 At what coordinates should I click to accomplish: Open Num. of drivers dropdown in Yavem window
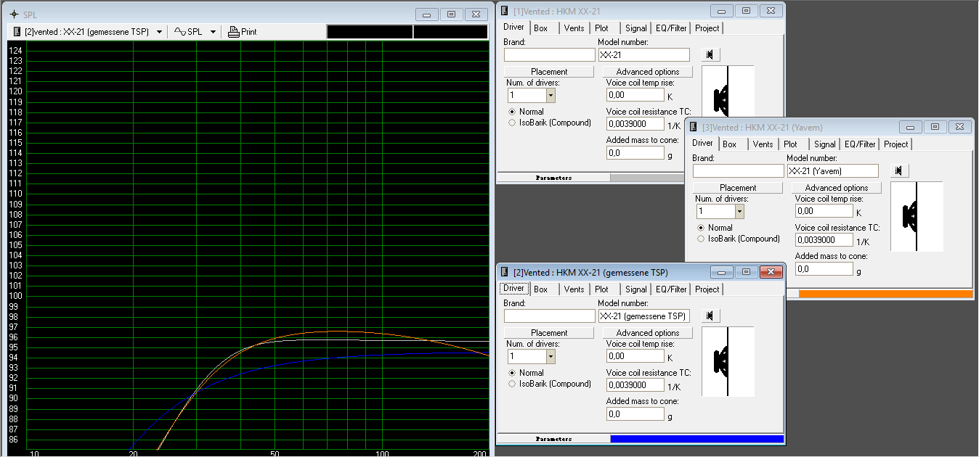pyautogui.click(x=739, y=211)
